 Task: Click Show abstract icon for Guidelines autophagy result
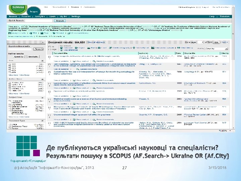coord(74,80)
